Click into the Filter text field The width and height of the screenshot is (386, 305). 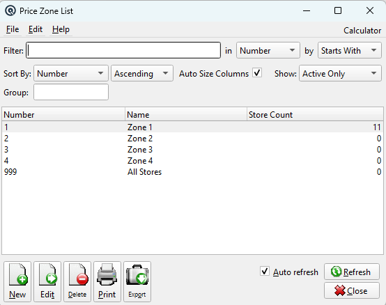coord(123,50)
